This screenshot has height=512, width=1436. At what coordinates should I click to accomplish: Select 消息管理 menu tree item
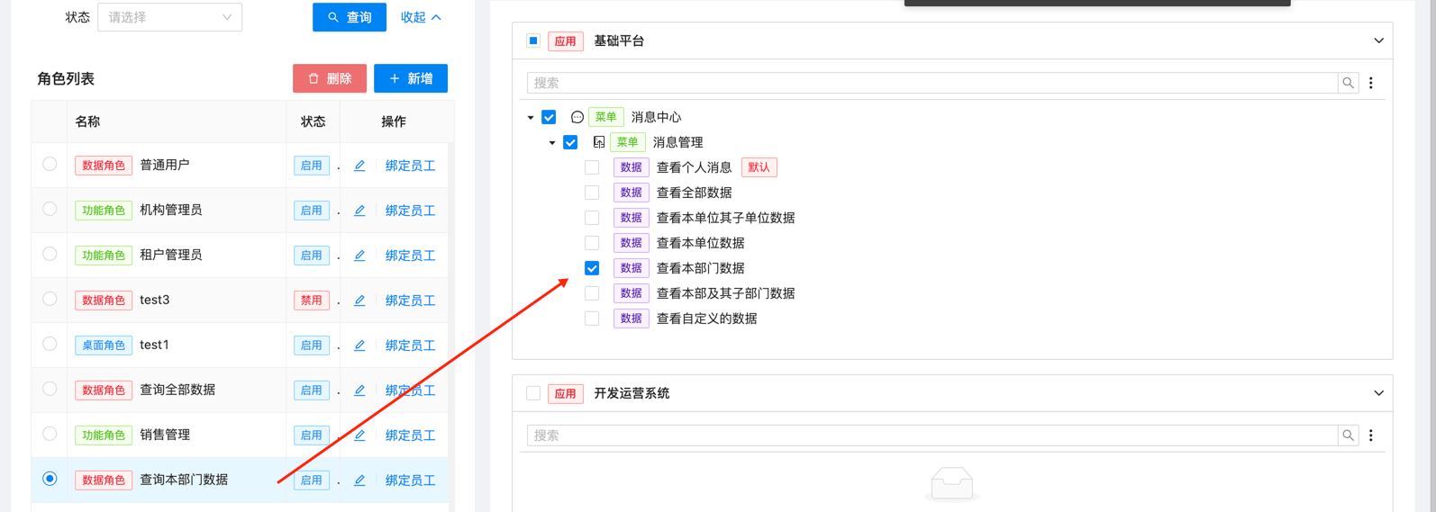click(677, 142)
